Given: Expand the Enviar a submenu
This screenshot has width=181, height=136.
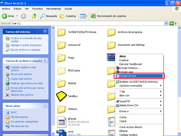Looking at the screenshot, I should (x=139, y=111).
